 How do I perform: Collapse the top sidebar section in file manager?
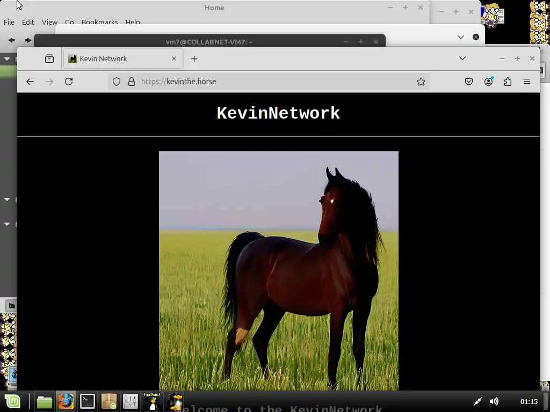click(7, 59)
